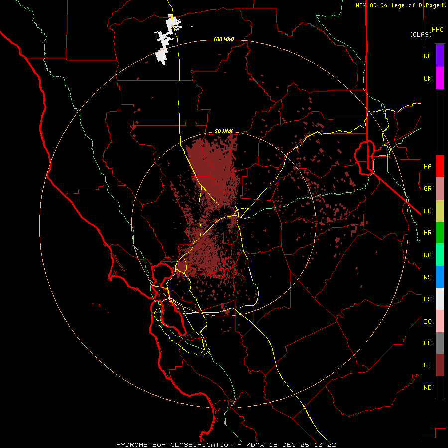
Task: Select the BD yellow legend swatch
Action: pyautogui.click(x=440, y=211)
